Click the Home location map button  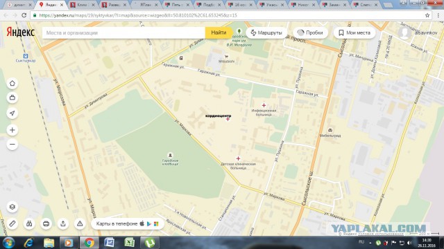[12, 84]
